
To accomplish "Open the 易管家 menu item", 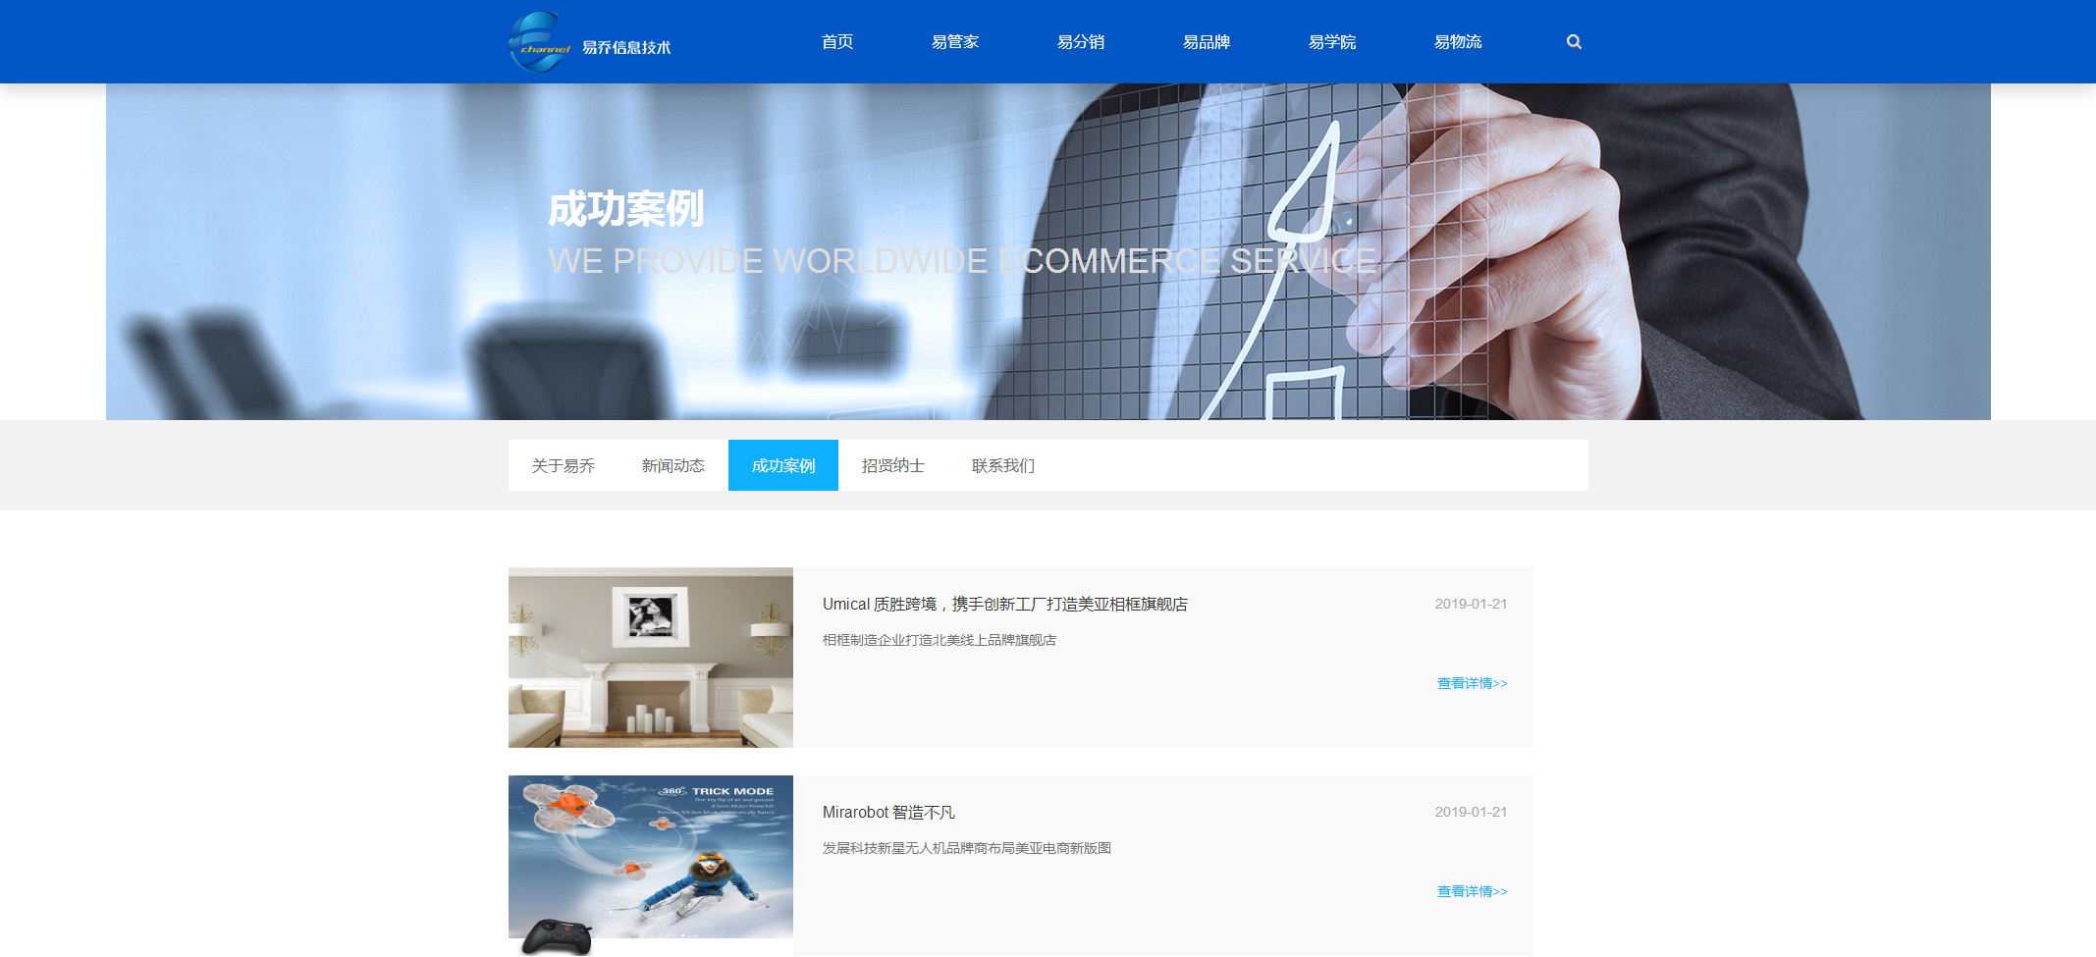I will [x=954, y=42].
